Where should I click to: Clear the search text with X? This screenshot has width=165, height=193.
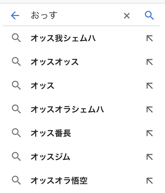(127, 16)
